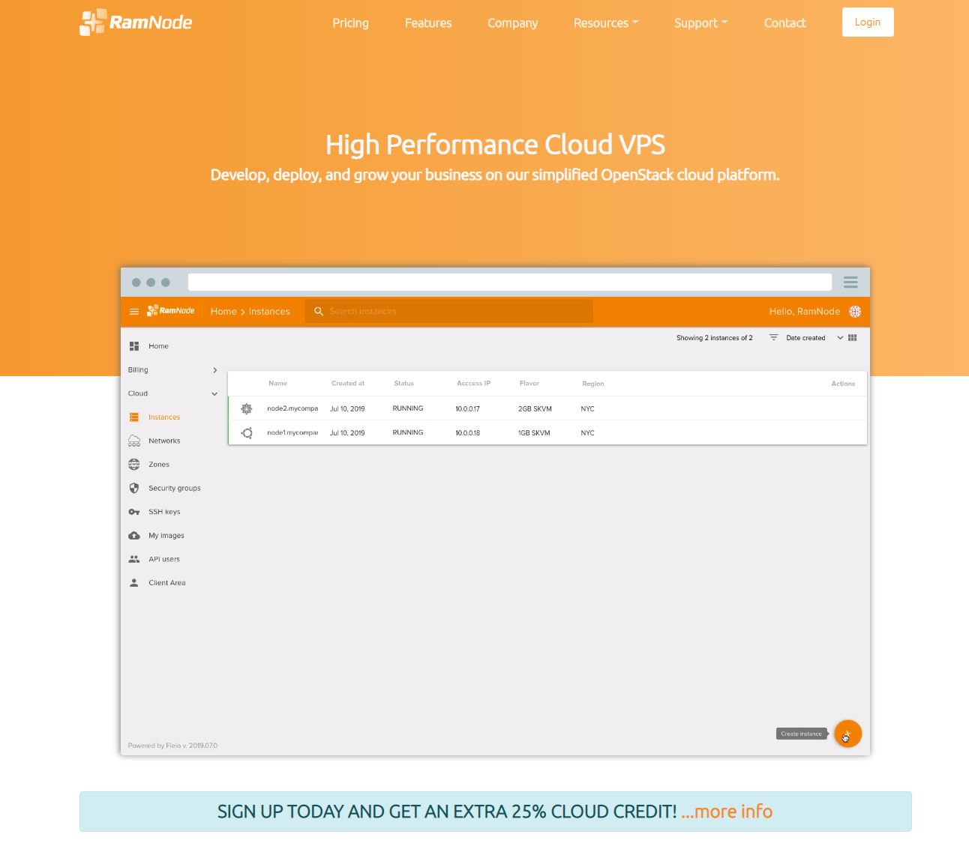Sort by the Status column header
Image resolution: width=969 pixels, height=849 pixels.
[x=404, y=384]
